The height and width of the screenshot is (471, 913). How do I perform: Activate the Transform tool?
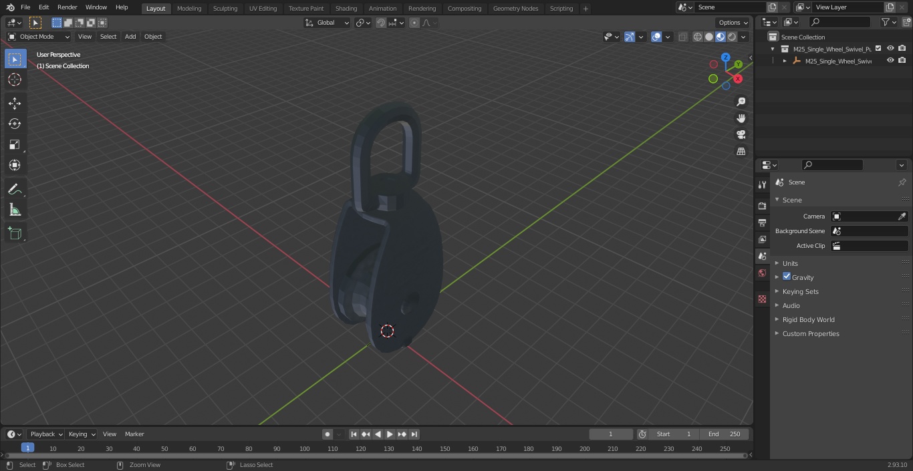(15, 165)
